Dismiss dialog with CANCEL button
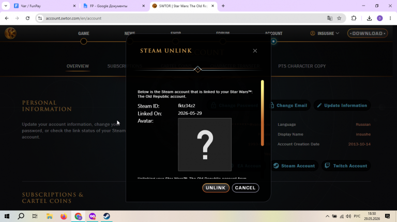The width and height of the screenshot is (397, 222). click(x=246, y=187)
